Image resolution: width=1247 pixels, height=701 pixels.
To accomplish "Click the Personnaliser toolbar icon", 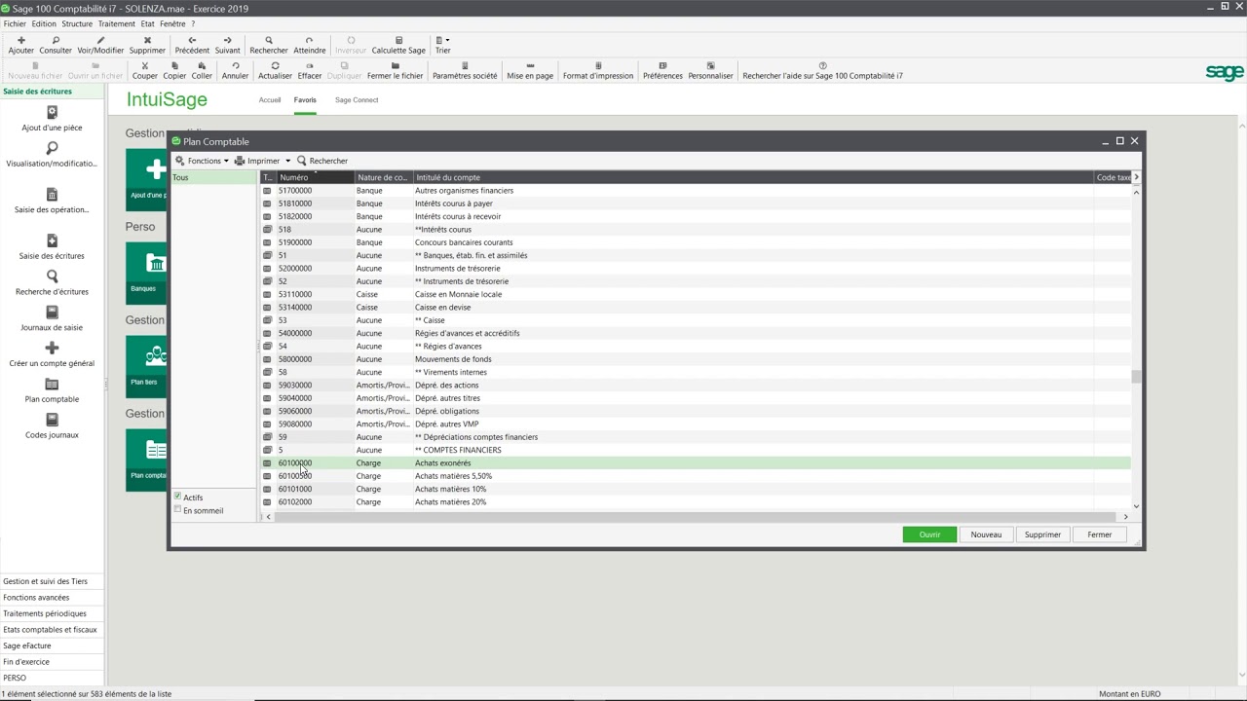I will [710, 71].
